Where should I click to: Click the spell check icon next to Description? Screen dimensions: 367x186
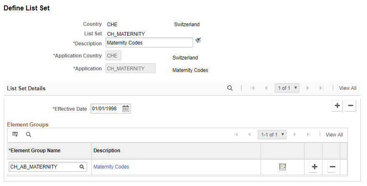pyautogui.click(x=198, y=40)
